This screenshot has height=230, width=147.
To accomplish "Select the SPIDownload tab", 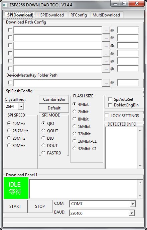I will coord(20,15).
